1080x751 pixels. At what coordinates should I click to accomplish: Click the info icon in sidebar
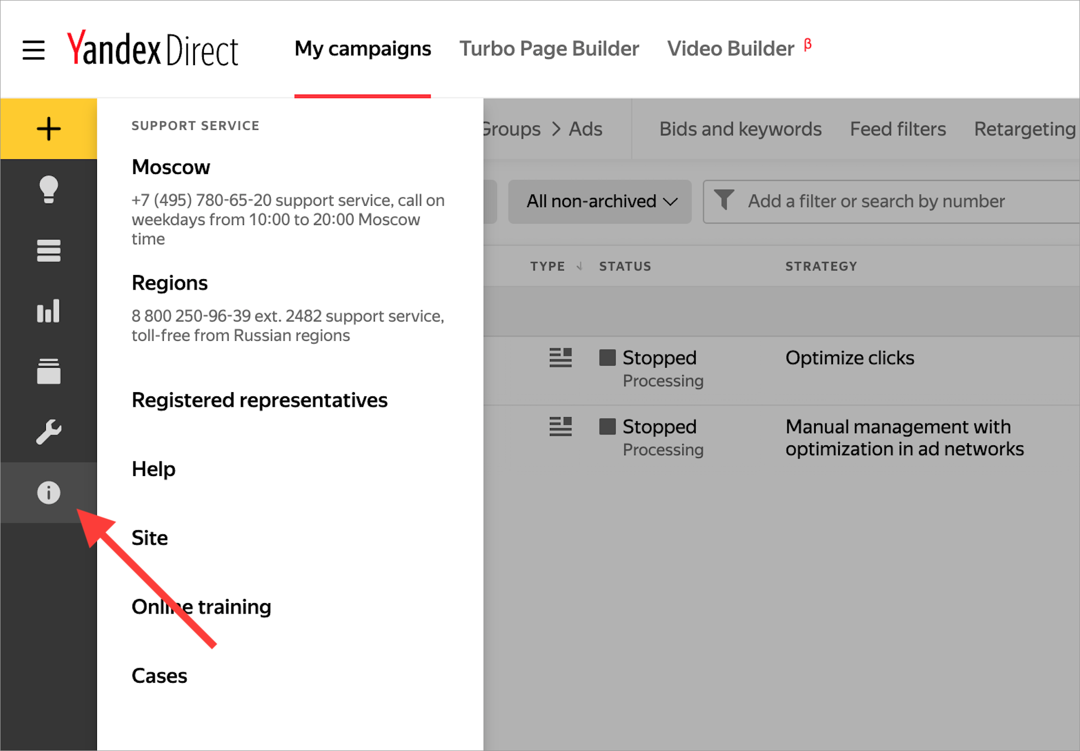point(48,493)
